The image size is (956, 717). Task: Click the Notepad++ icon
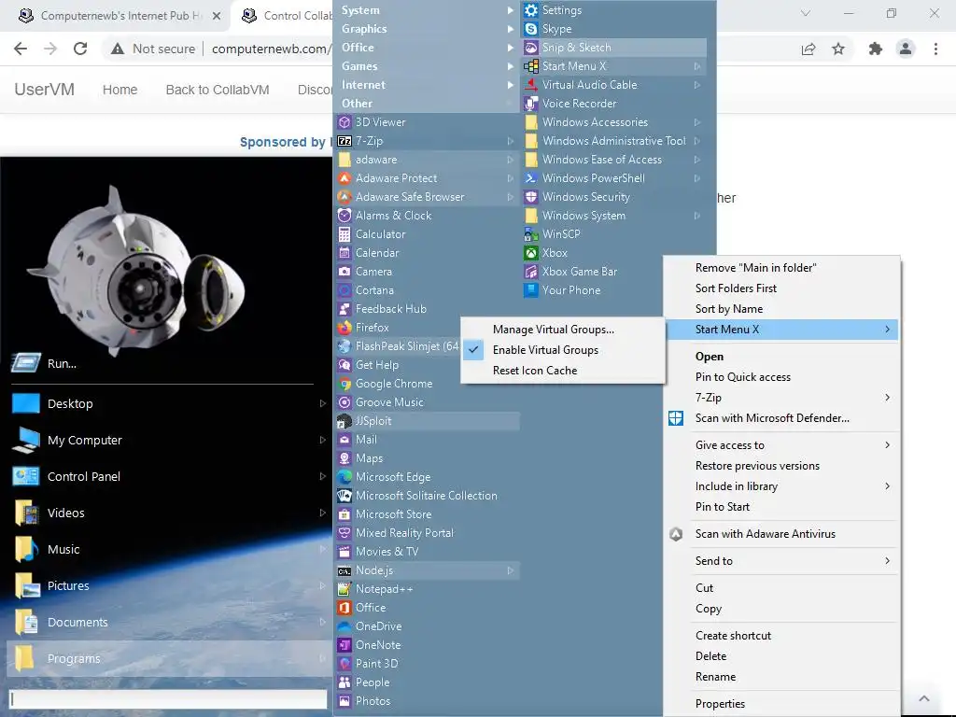[x=344, y=589]
